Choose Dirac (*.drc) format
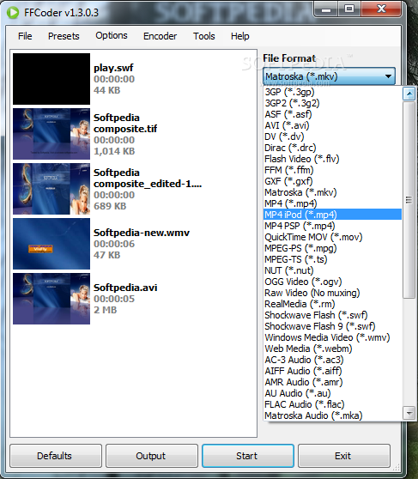 [332, 148]
